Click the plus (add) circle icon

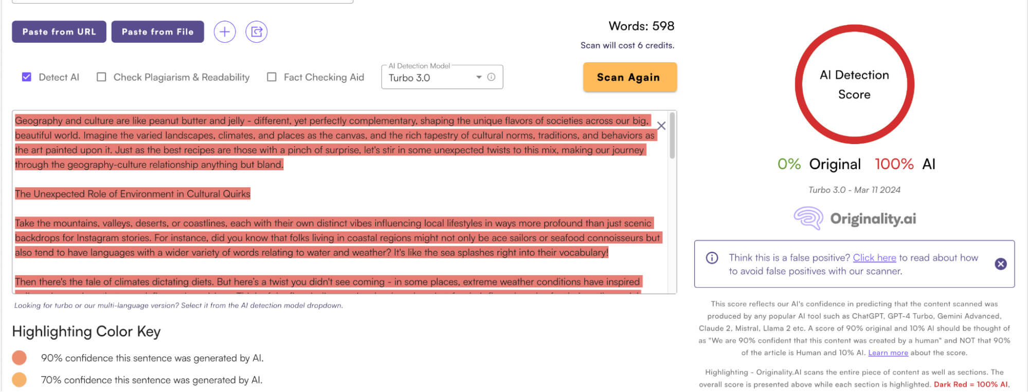(225, 32)
